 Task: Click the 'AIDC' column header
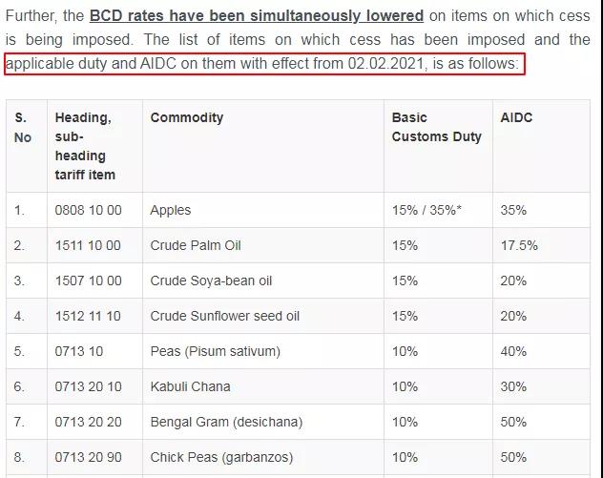516,117
